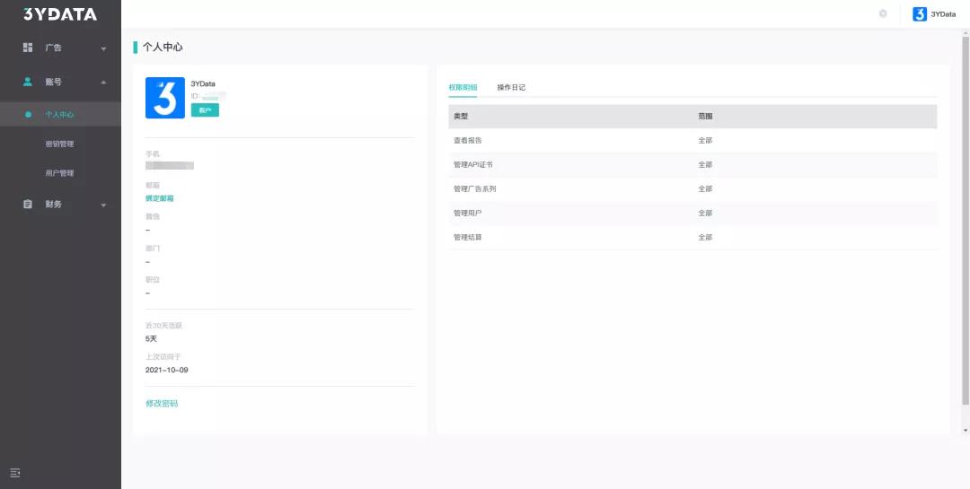Screen dimensions: 970x489
Task: Click the 查看报告 permission row
Action: click(692, 140)
